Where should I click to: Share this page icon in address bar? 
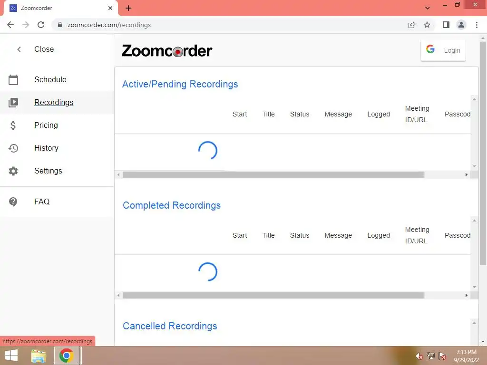pyautogui.click(x=412, y=25)
